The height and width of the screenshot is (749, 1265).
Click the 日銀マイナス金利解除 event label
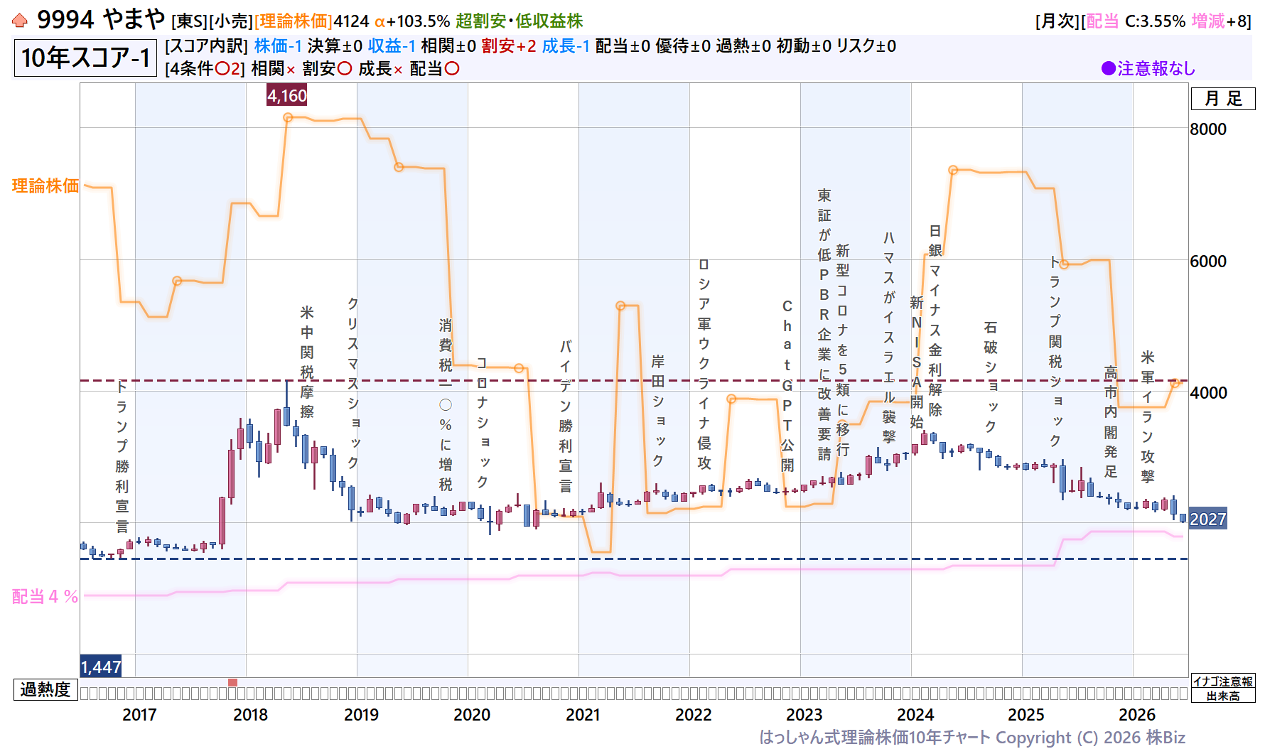pyautogui.click(x=935, y=320)
